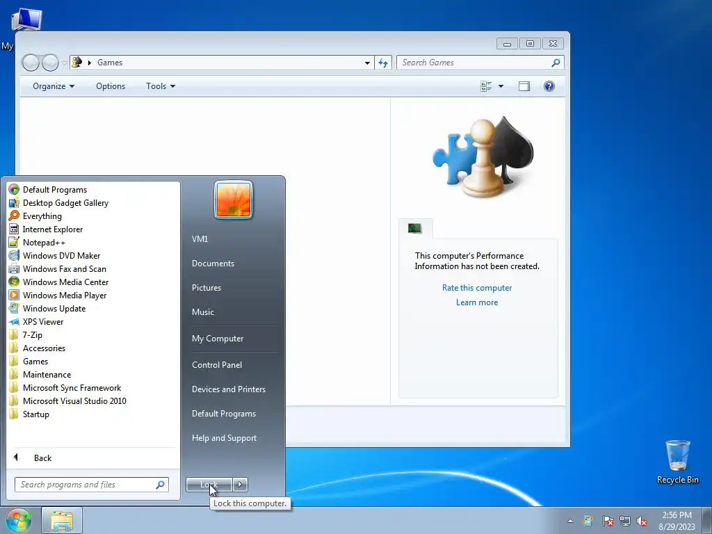
Task: Click the network tray icon
Action: click(x=625, y=521)
